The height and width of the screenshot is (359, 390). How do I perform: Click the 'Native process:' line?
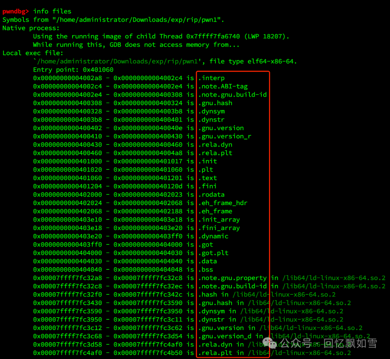point(31,28)
